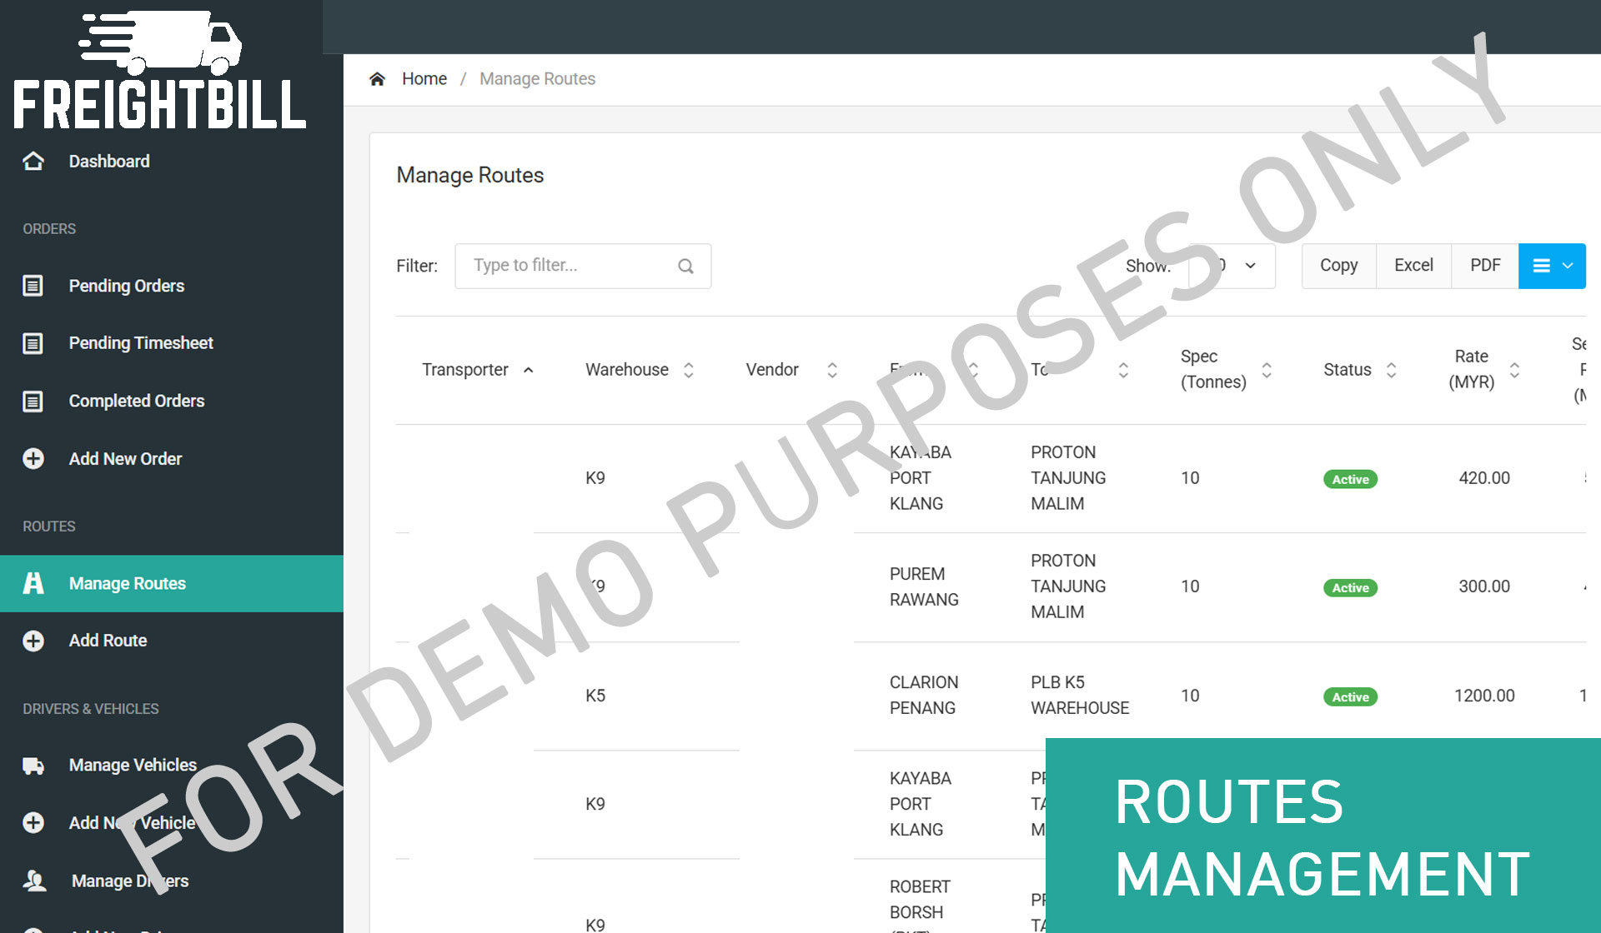This screenshot has width=1601, height=933.
Task: Click the Manage Routes road icon
Action: pos(33,583)
